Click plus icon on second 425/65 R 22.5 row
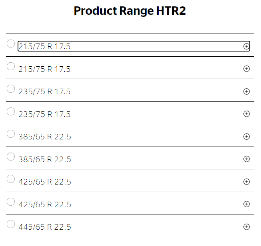The width and height of the screenshot is (261, 246). pos(247,204)
